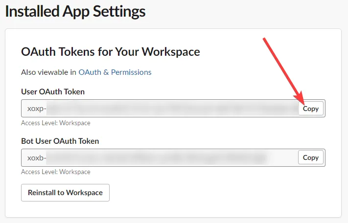The height and width of the screenshot is (223, 348).
Task: Open the OAuth & Permissions link
Action: click(x=115, y=72)
